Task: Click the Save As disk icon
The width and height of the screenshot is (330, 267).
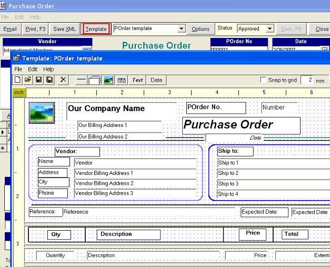Action: pyautogui.click(x=49, y=80)
